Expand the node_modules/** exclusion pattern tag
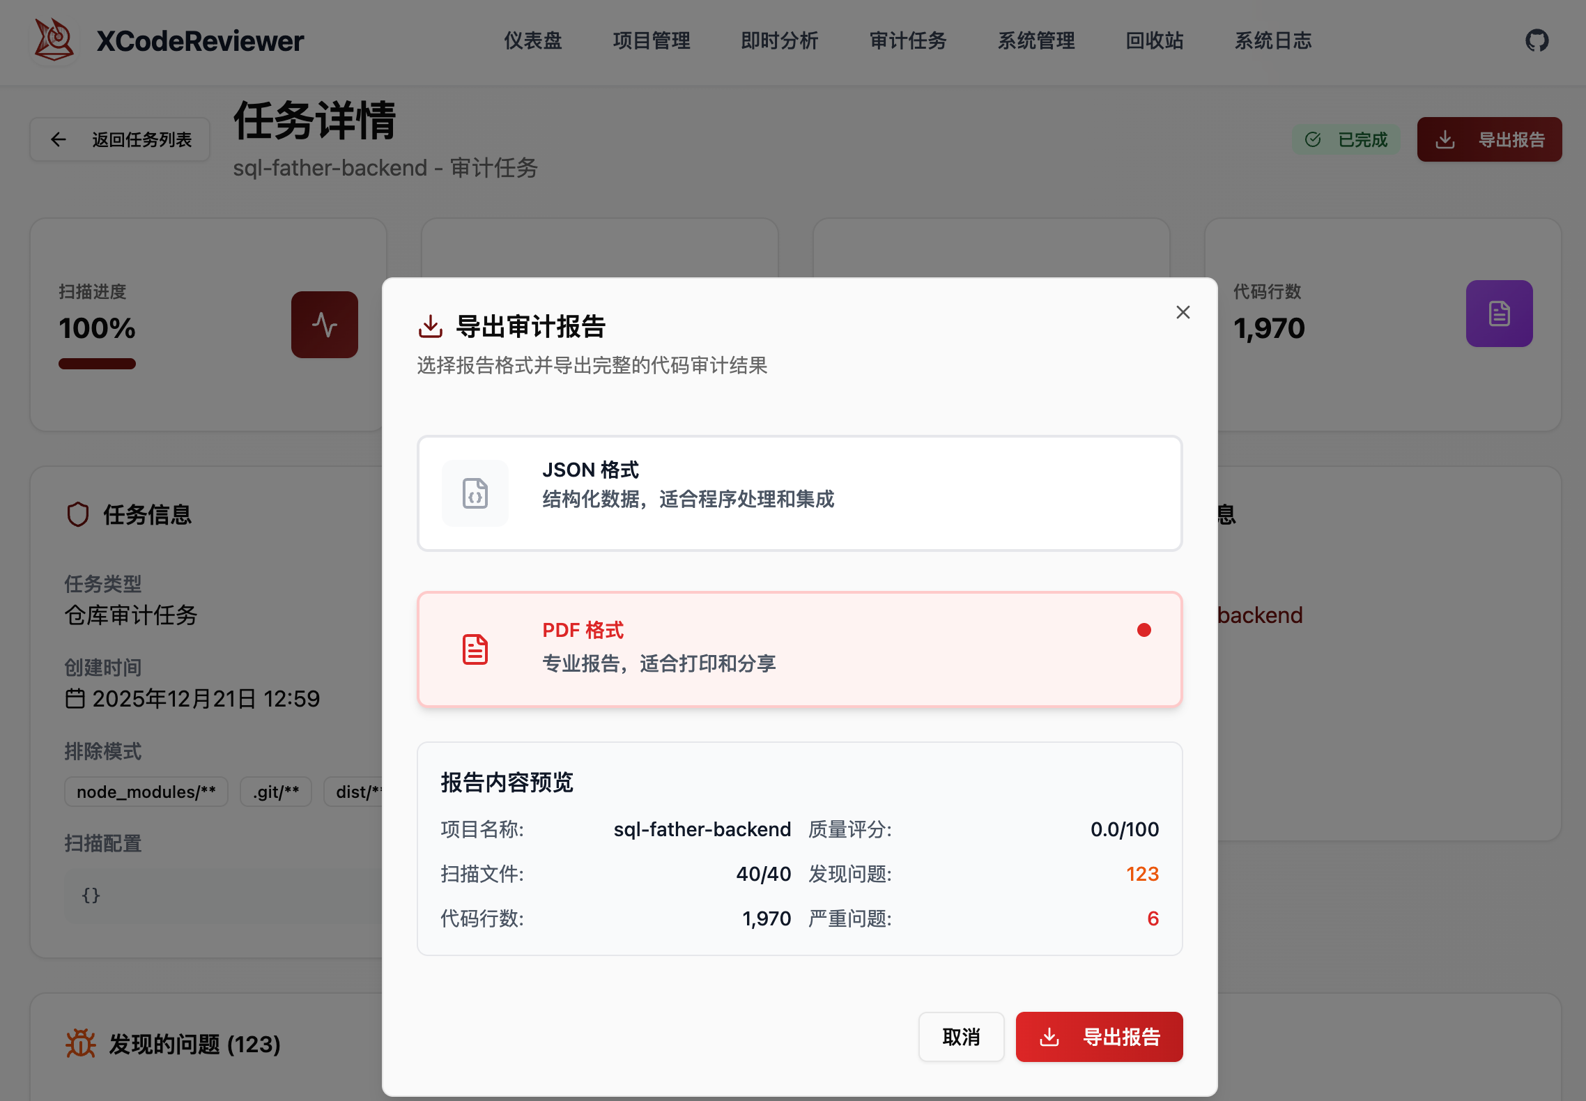Screen dimensions: 1586x1101 click(146, 792)
